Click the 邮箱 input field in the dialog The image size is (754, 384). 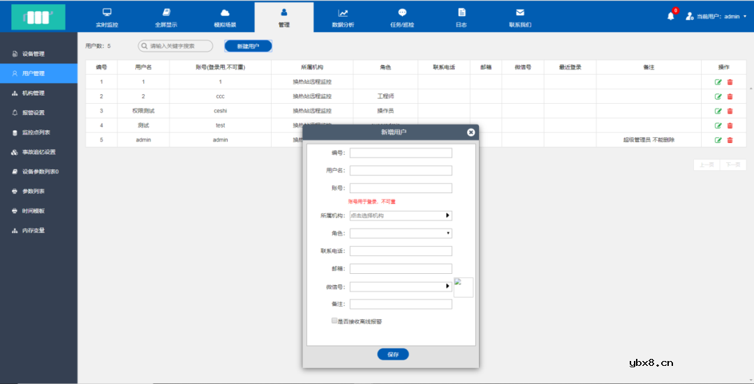[401, 269]
